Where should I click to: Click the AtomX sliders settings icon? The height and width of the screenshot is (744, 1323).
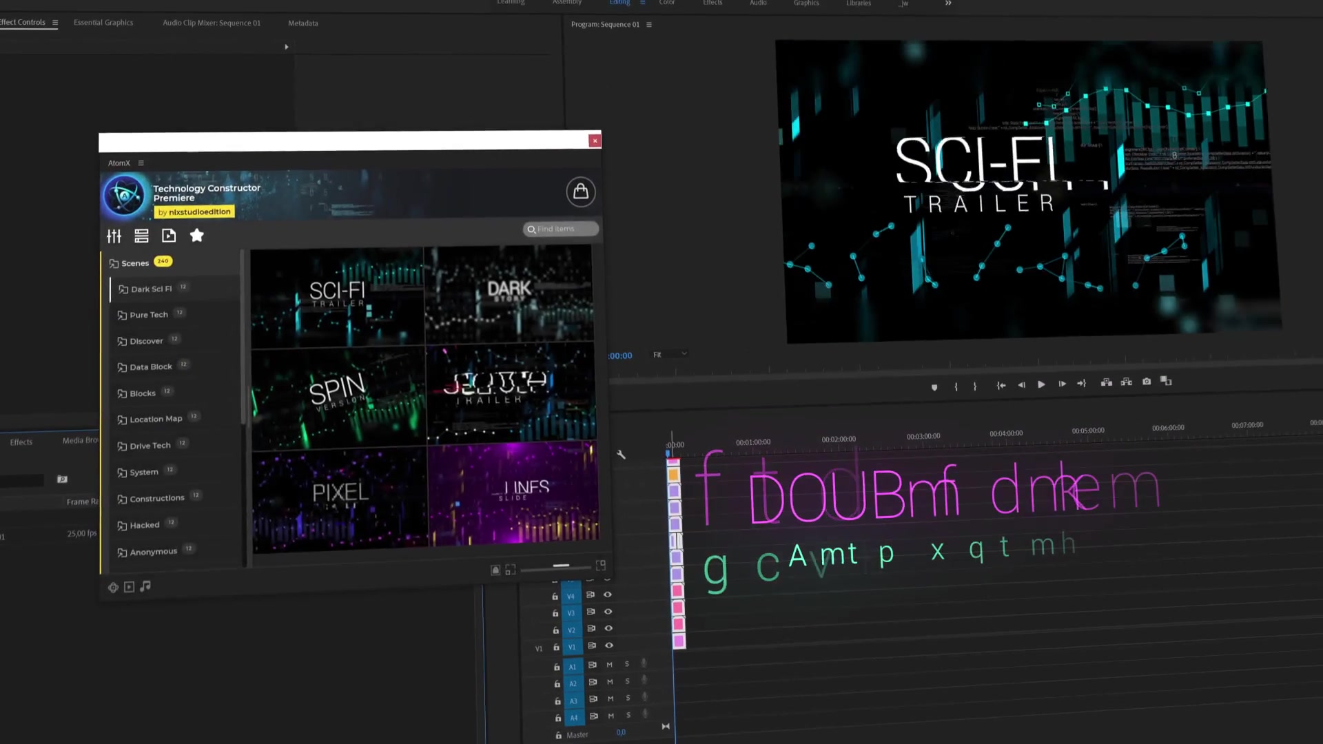click(114, 236)
